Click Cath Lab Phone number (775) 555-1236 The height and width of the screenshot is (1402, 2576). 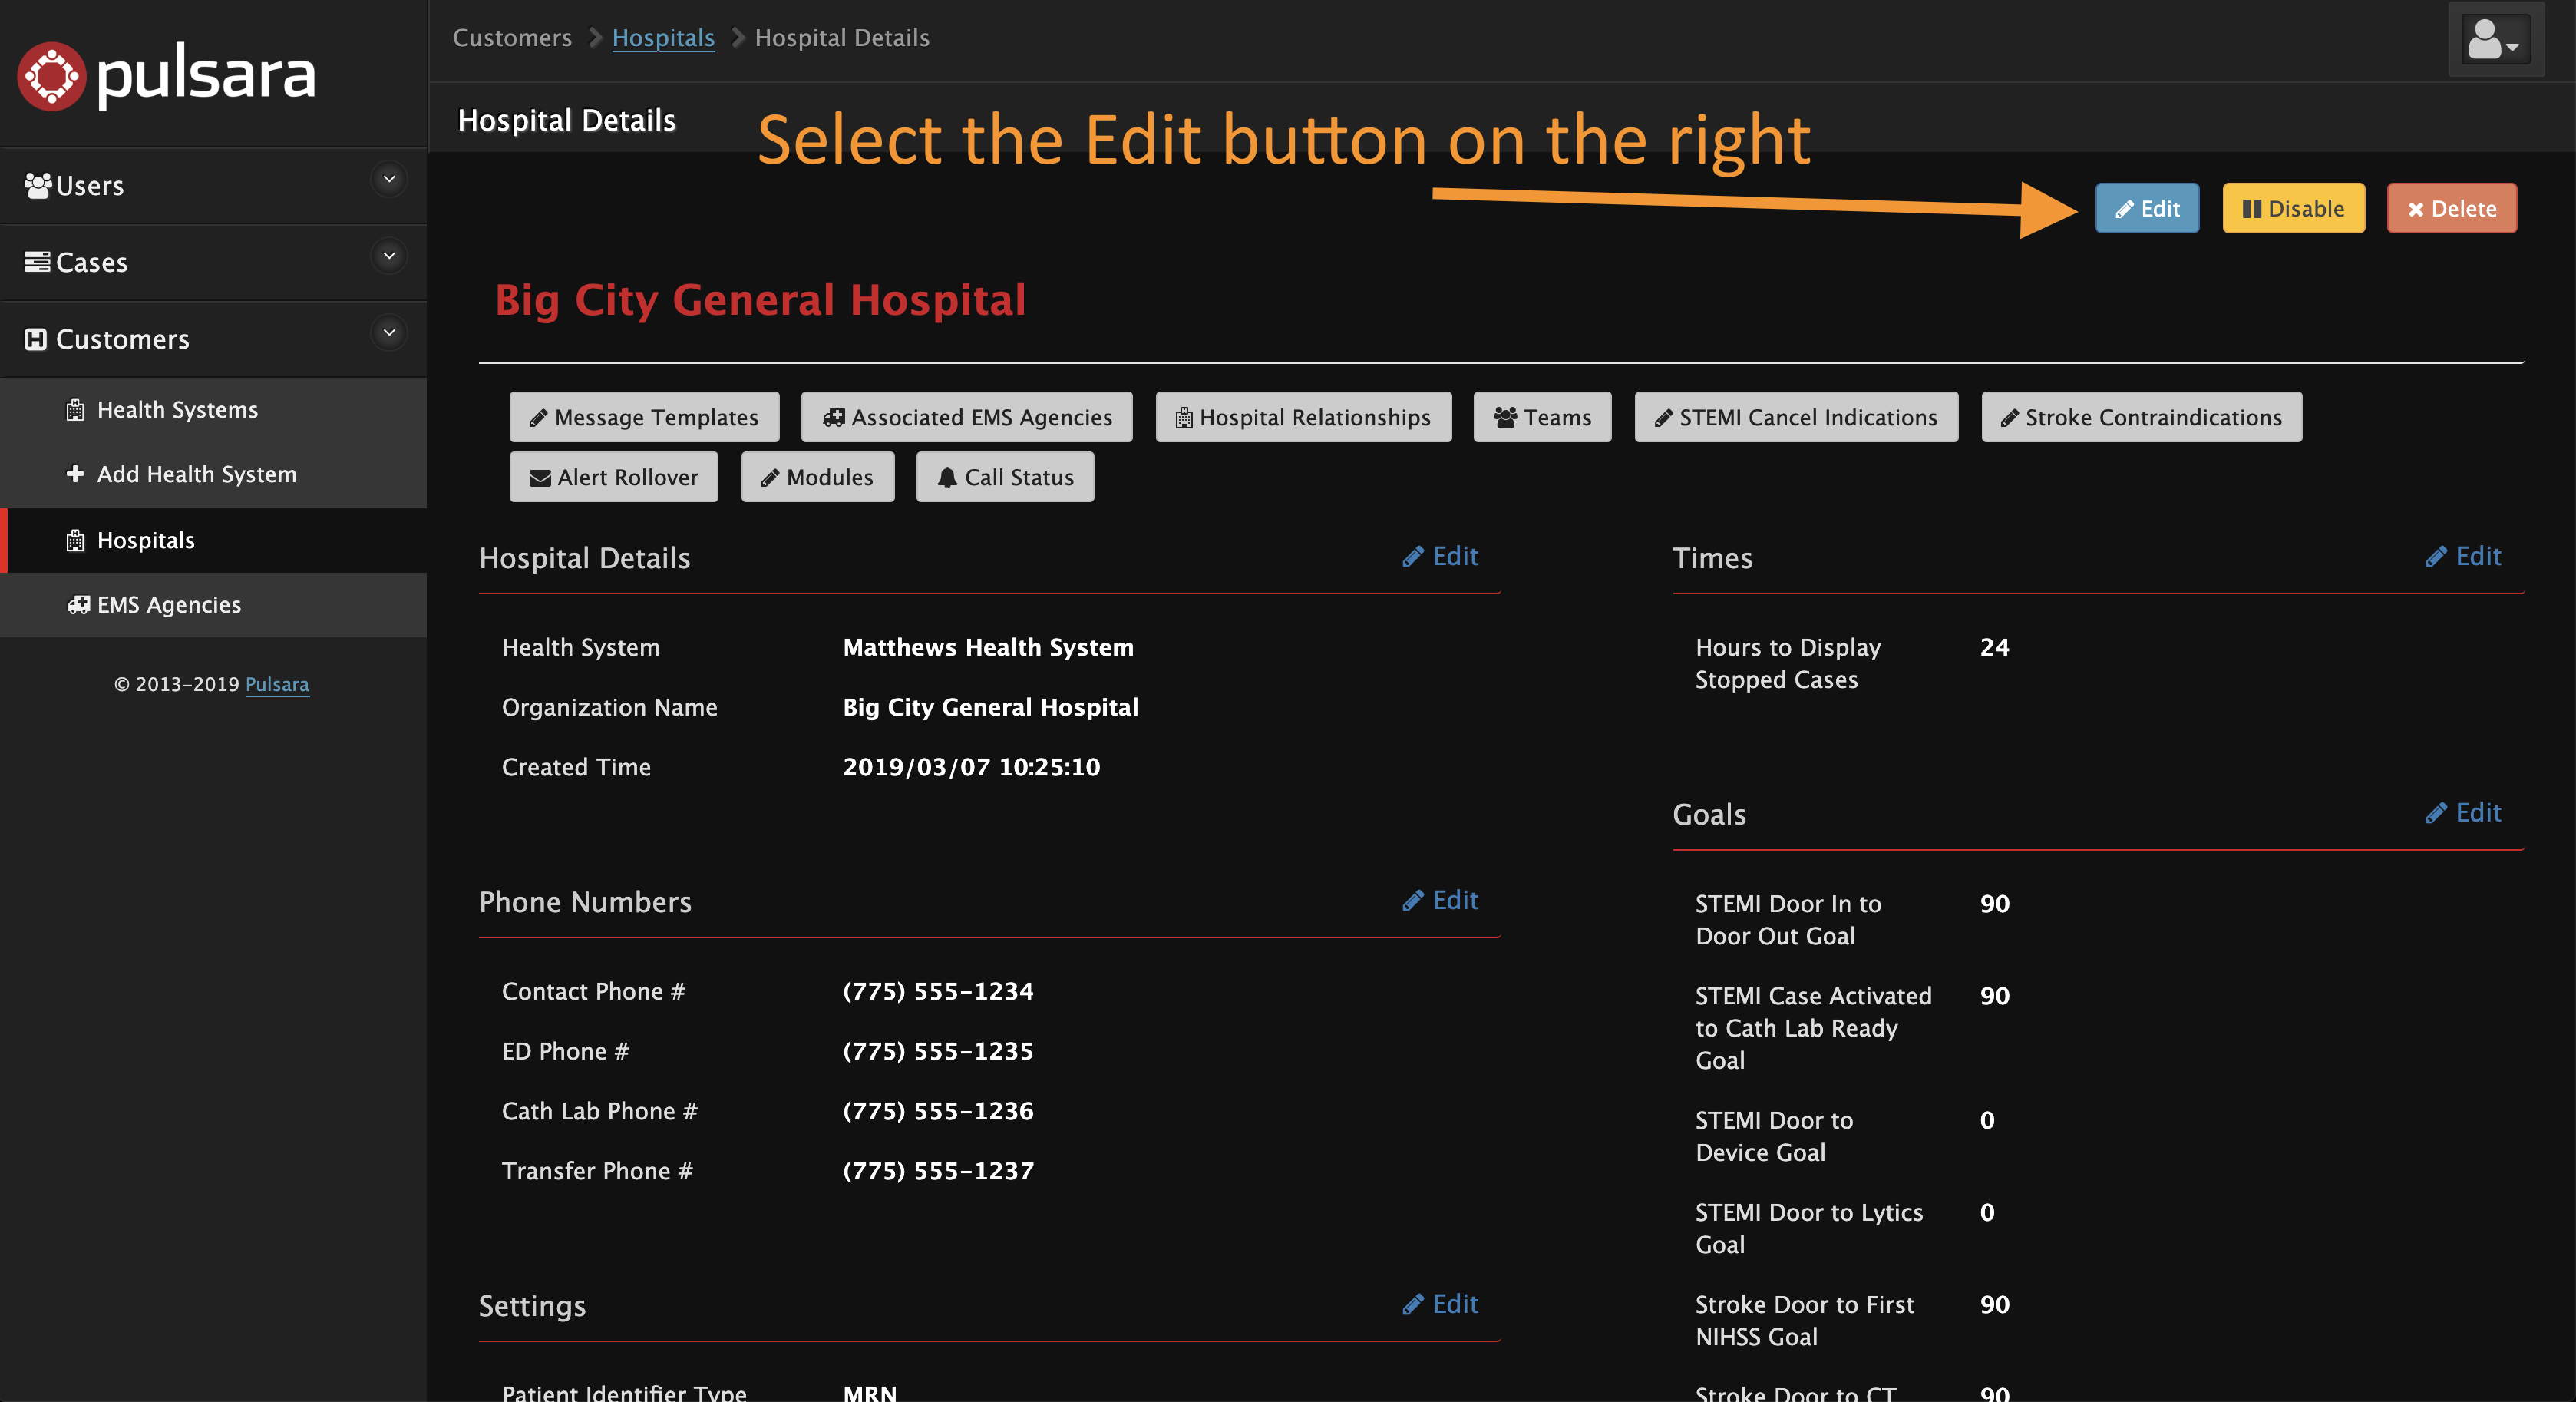(938, 1112)
